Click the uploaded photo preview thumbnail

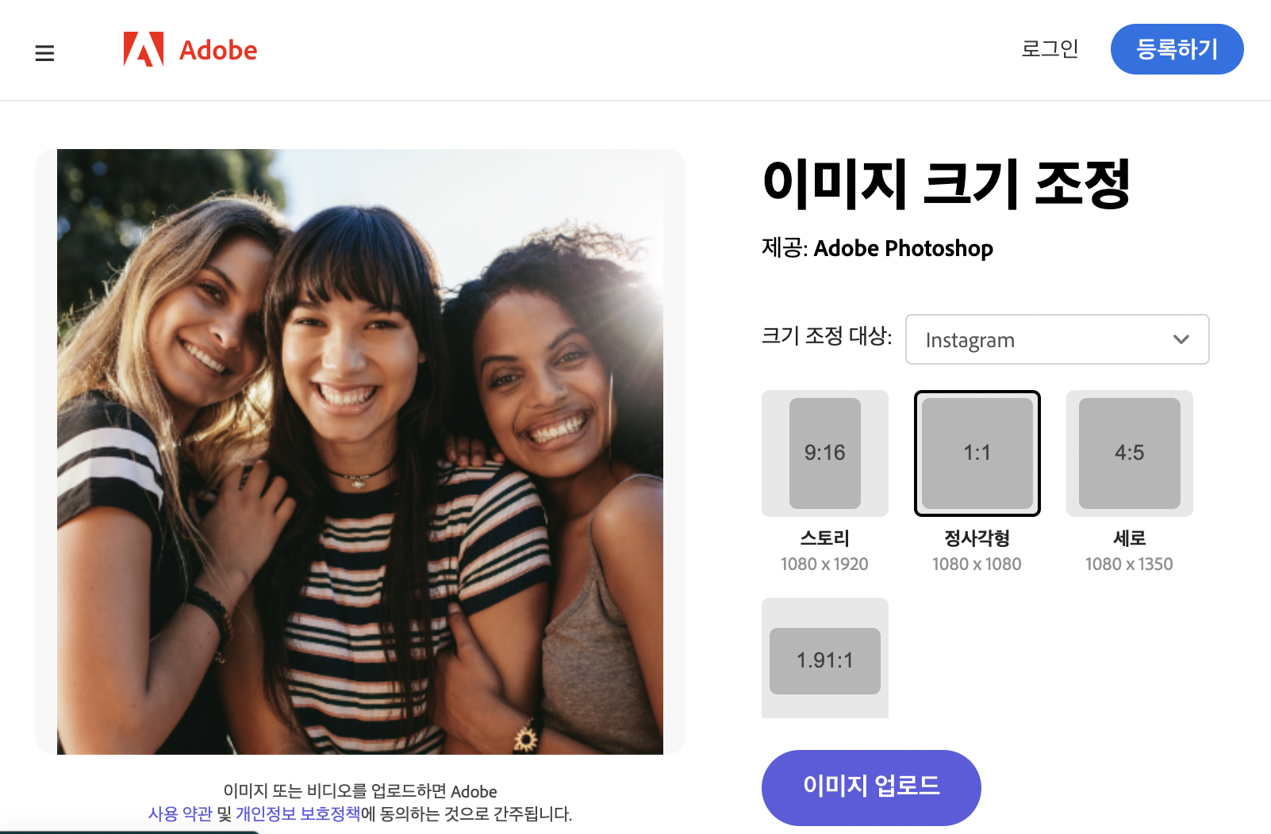[x=359, y=451]
